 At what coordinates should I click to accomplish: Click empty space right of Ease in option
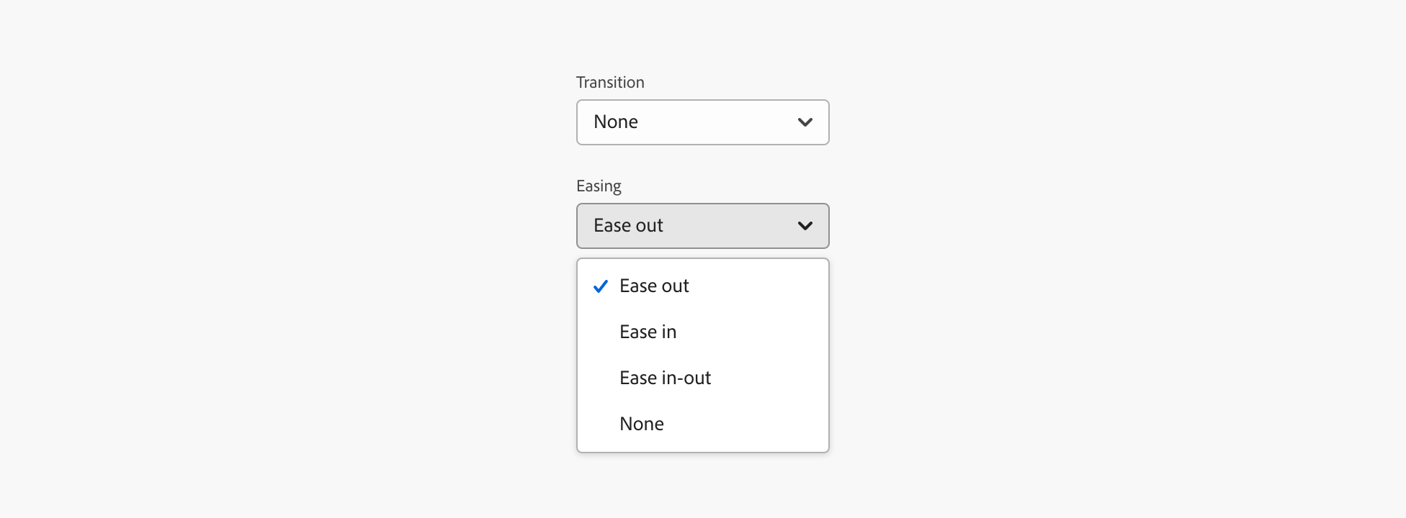(x=764, y=332)
